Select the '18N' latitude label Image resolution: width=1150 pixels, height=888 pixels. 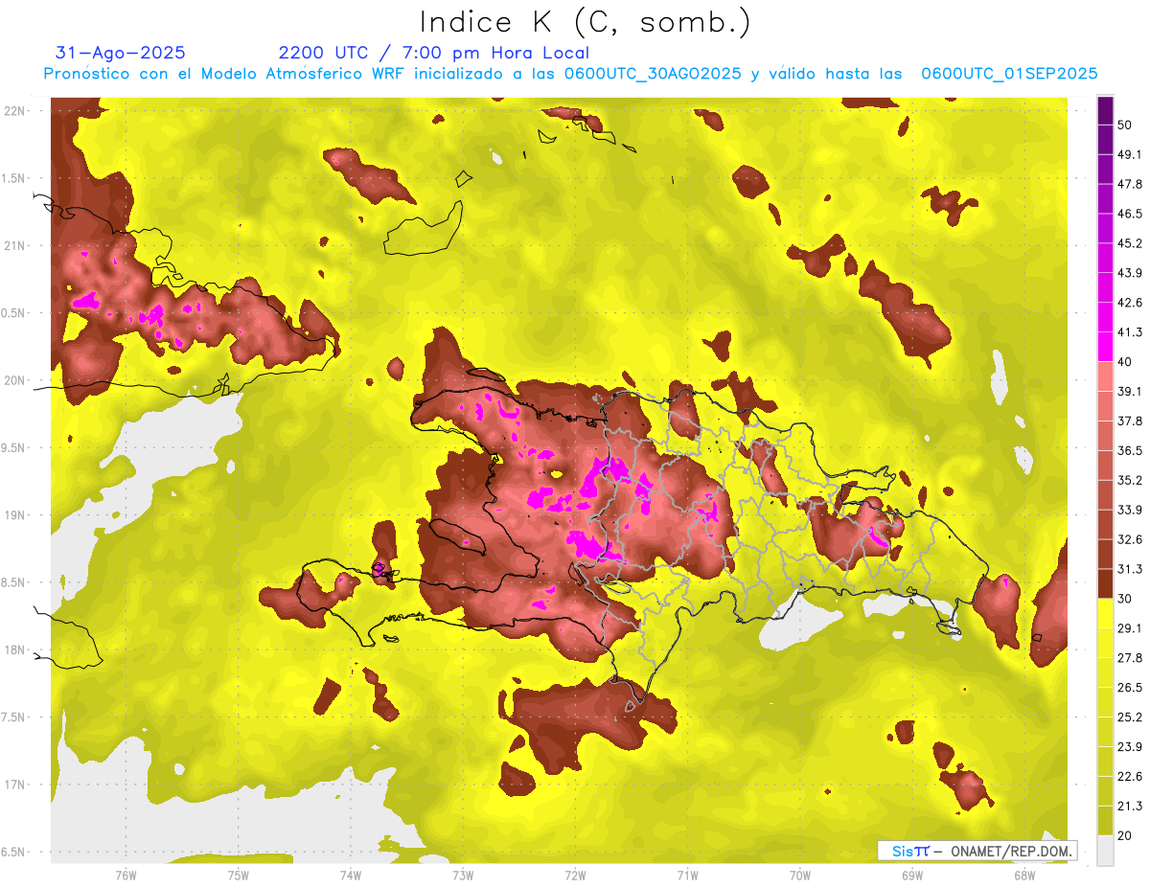click(15, 649)
